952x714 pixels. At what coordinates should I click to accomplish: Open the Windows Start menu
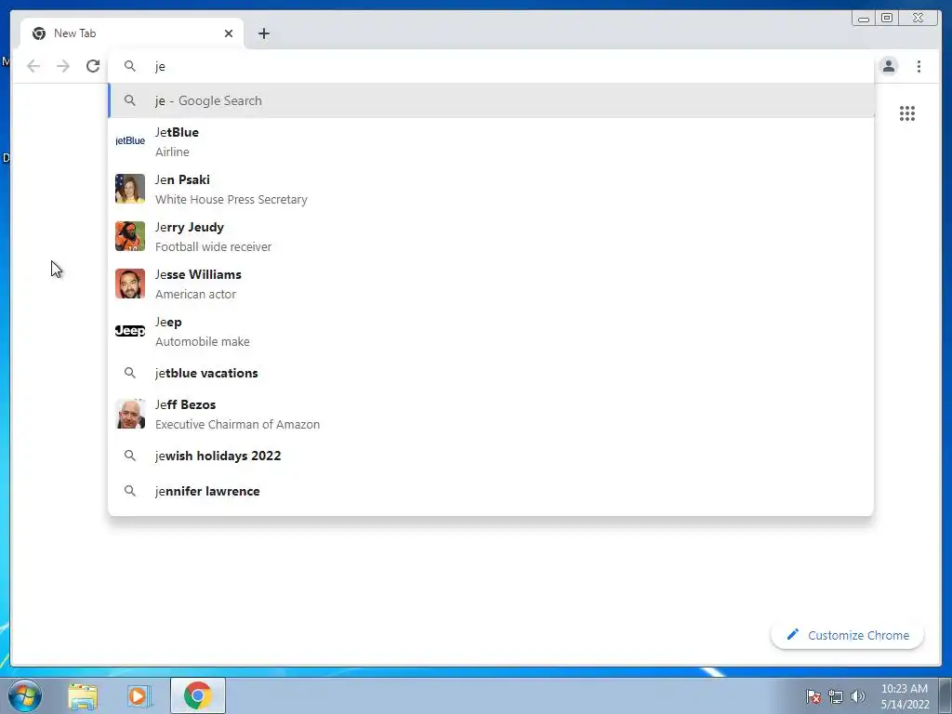pyautogui.click(x=25, y=695)
